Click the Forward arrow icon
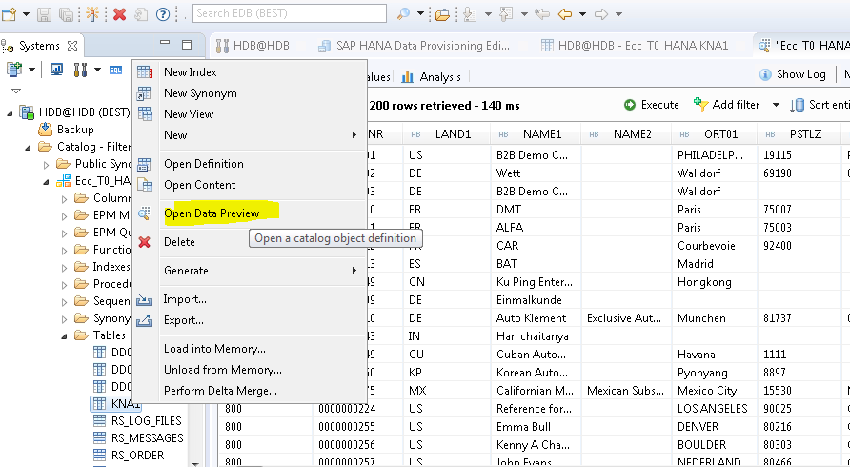Viewport: 850px width, 467px height. tap(601, 14)
